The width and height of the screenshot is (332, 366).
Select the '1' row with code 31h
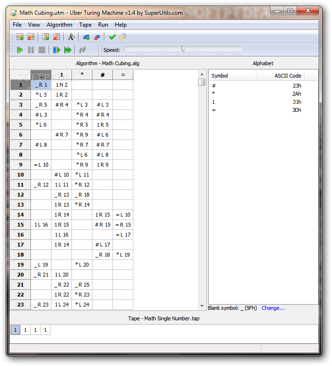(x=257, y=102)
